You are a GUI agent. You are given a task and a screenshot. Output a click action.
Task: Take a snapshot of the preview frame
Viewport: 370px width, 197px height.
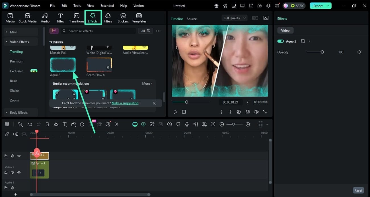(x=247, y=112)
